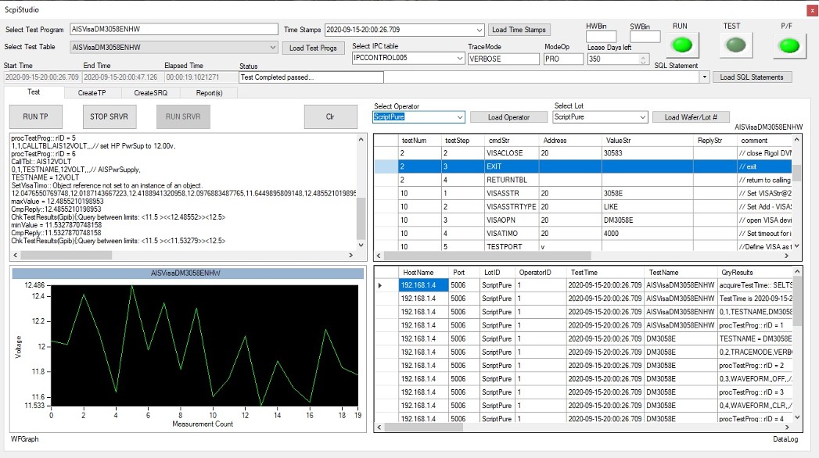Click the disabled RUN SRVR button
The width and height of the screenshot is (819, 458).
(x=183, y=117)
